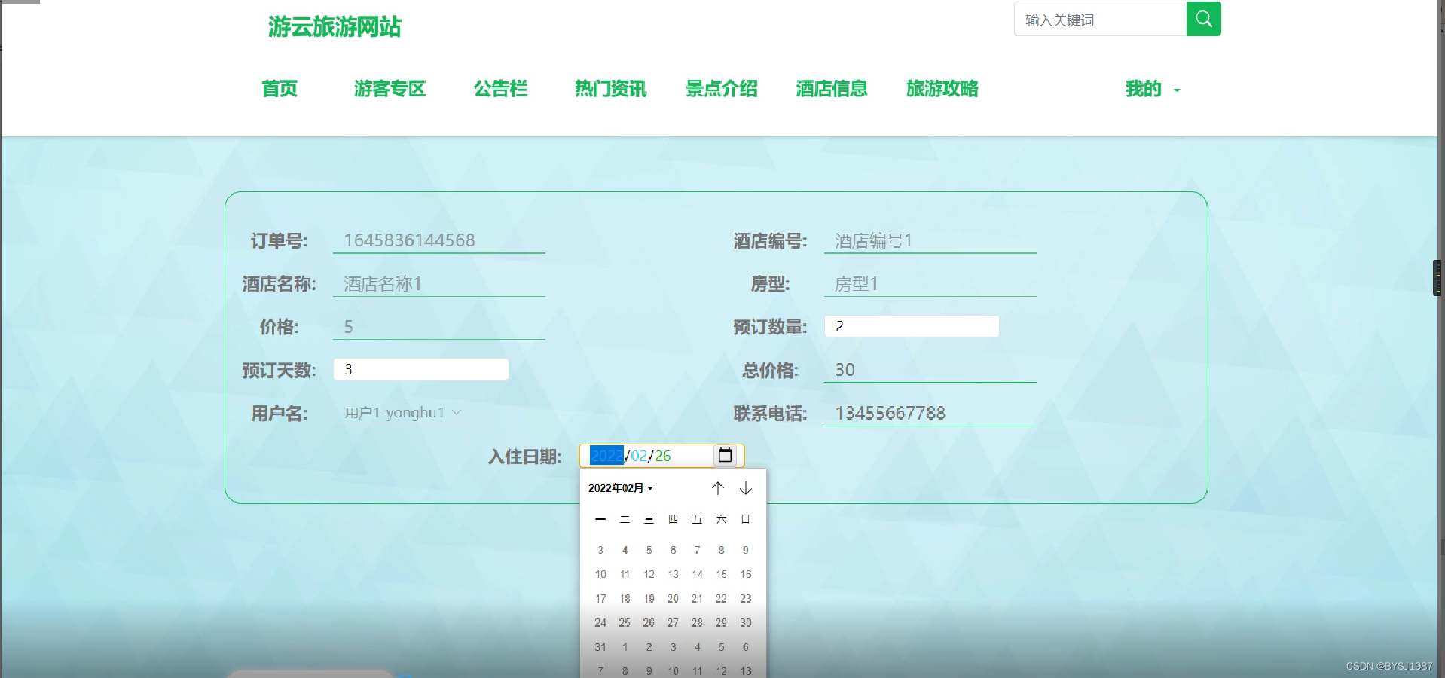This screenshot has width=1445, height=678.
Task: Pick day 15 in the calendar
Action: 721,574
